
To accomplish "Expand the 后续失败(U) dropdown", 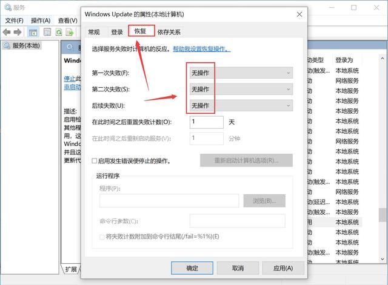I will point(241,106).
